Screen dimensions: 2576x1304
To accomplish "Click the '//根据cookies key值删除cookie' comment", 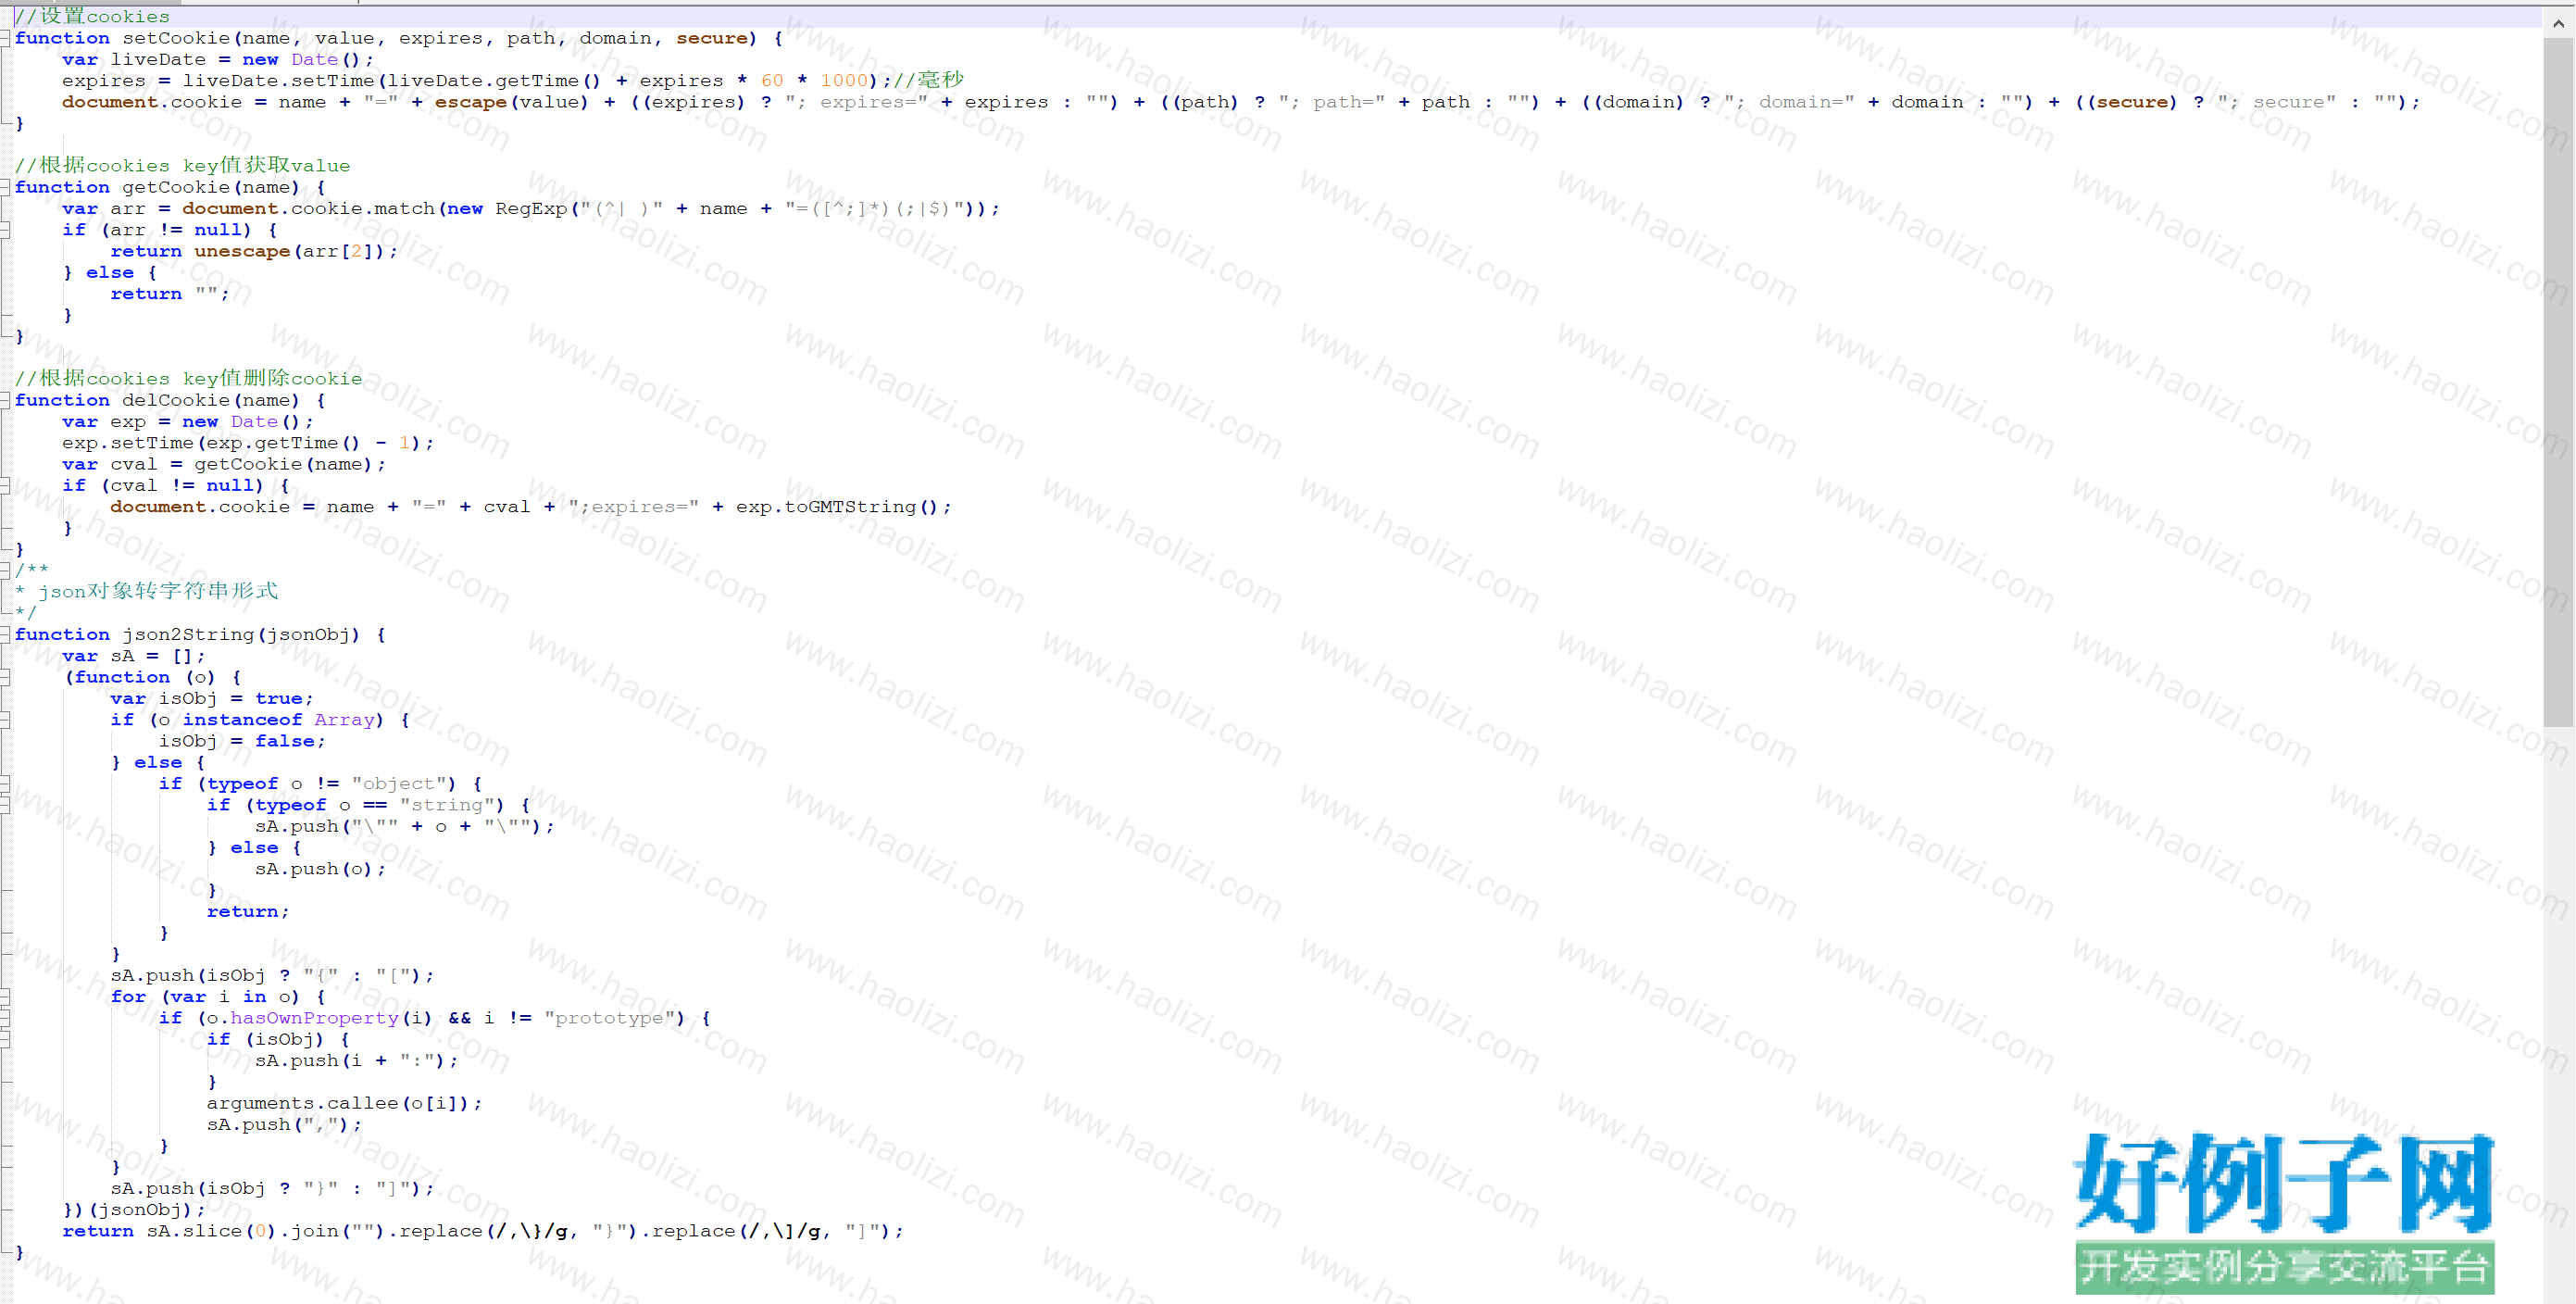I will tap(189, 378).
